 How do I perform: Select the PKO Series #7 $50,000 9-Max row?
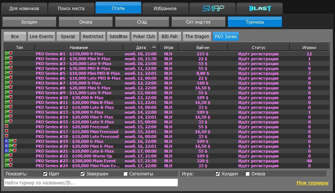point(68,83)
